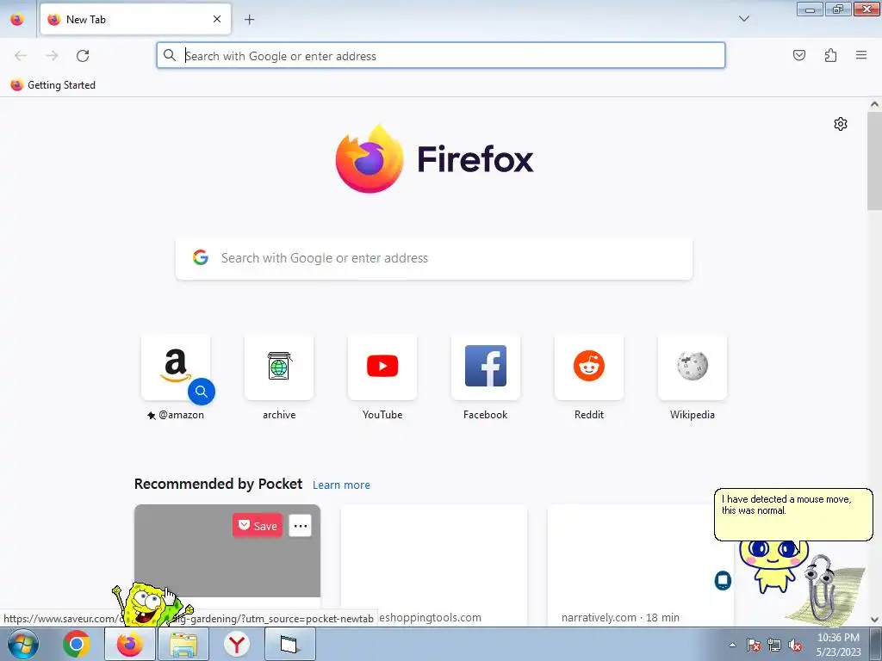Screen dimensions: 882x661
Task: Save to Pocket from the toolbar
Action: [799, 55]
